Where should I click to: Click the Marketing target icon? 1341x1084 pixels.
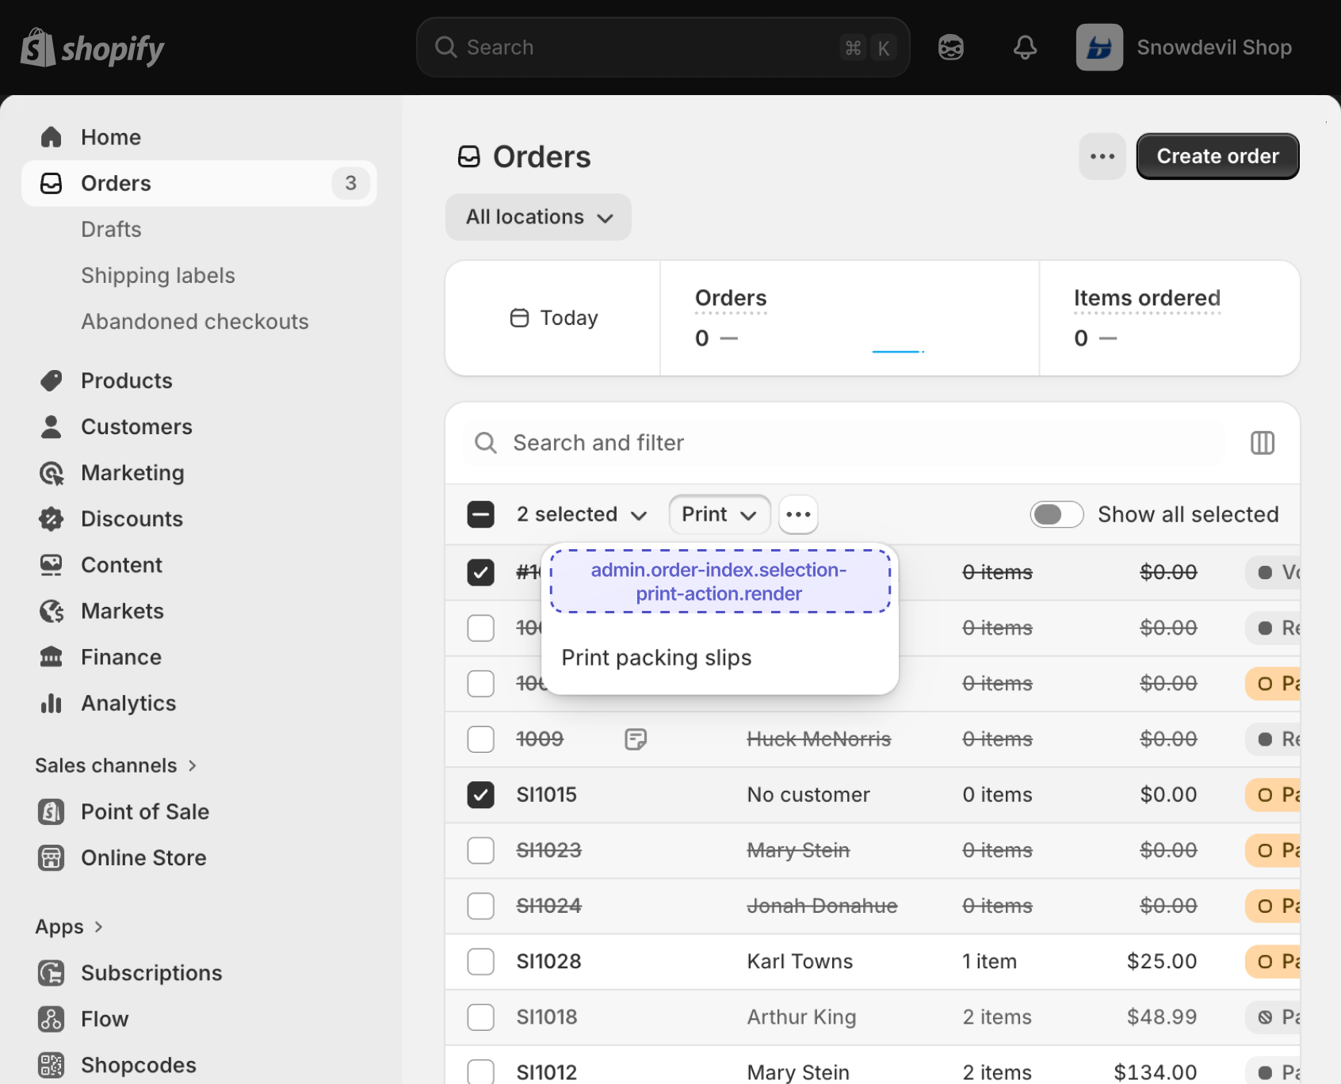pos(52,473)
